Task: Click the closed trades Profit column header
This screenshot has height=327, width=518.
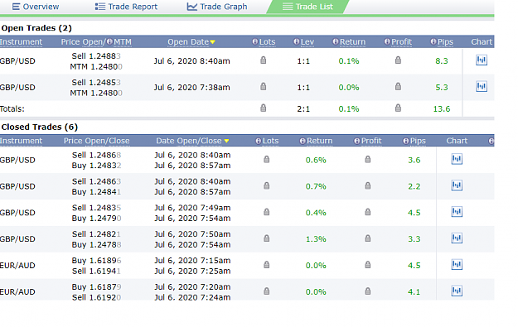Action: click(371, 141)
